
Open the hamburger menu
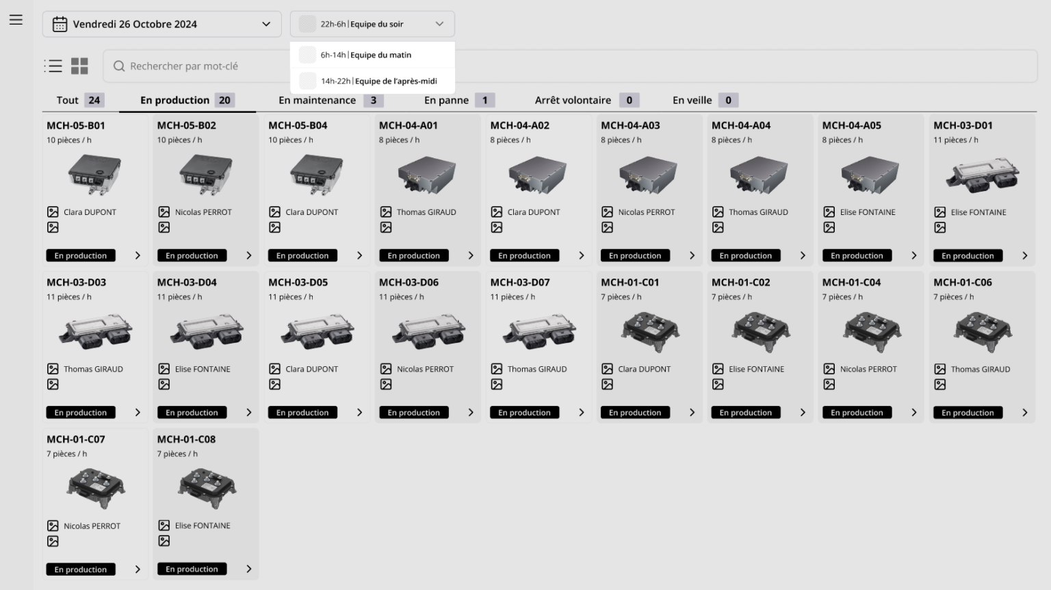[16, 20]
